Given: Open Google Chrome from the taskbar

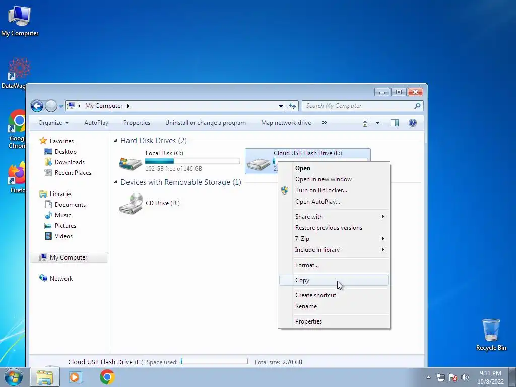Looking at the screenshot, I should 107,377.
